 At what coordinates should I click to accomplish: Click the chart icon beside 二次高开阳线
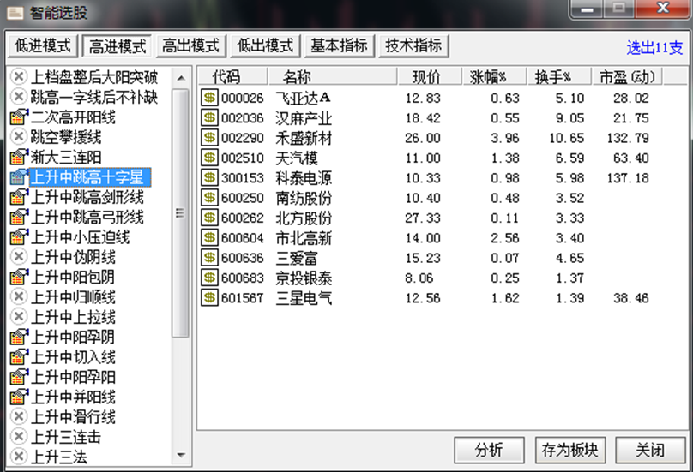(19, 117)
